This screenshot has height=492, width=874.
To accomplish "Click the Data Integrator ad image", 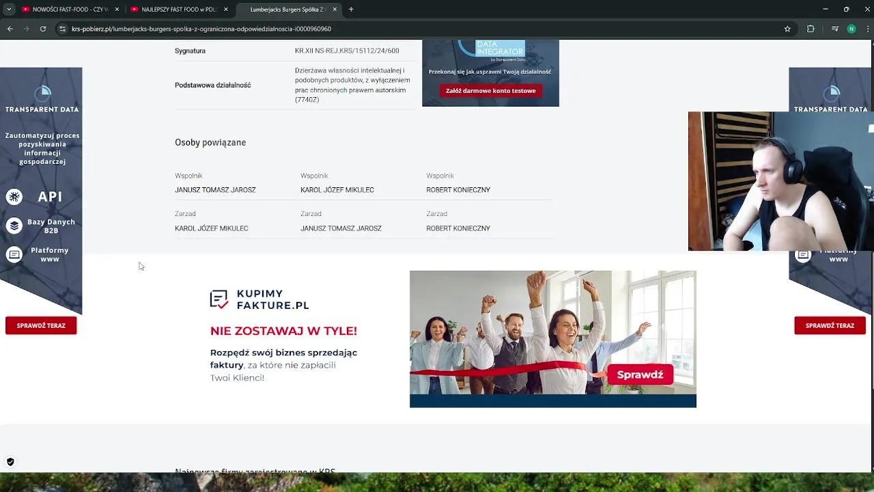I will click(x=490, y=73).
